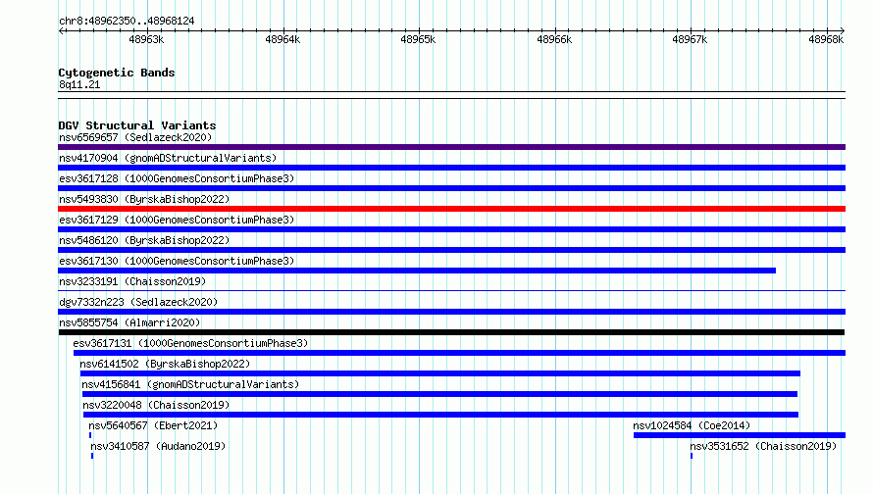Viewport: 873px width, 494px height.
Task: Select the 8q11.21 band label
Action: 79,84
